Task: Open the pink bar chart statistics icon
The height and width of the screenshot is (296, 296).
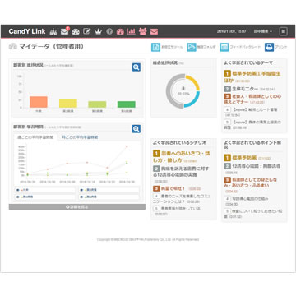Action: click(132, 31)
